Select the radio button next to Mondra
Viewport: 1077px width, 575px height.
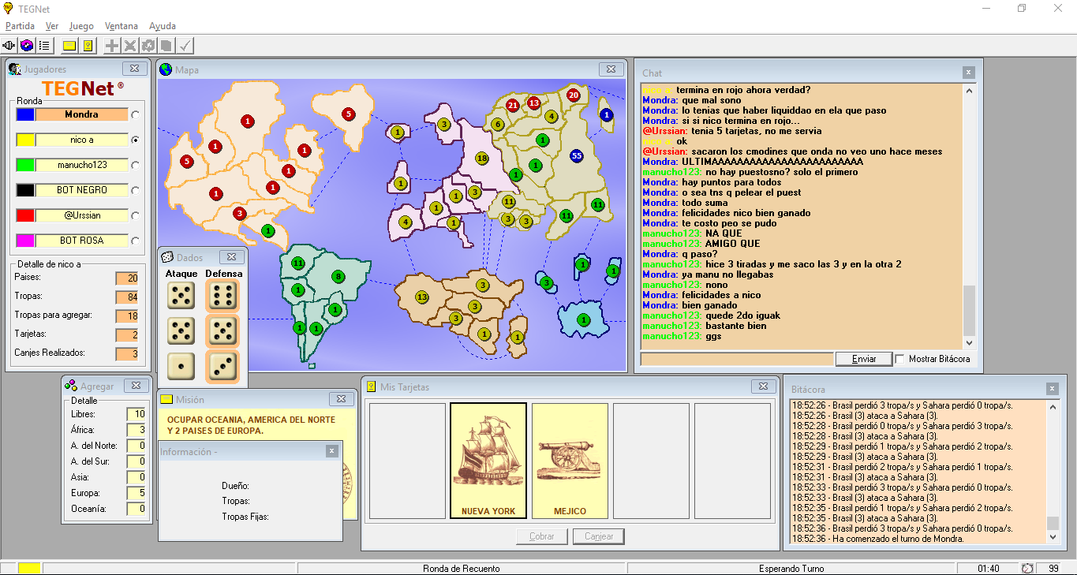tap(136, 115)
